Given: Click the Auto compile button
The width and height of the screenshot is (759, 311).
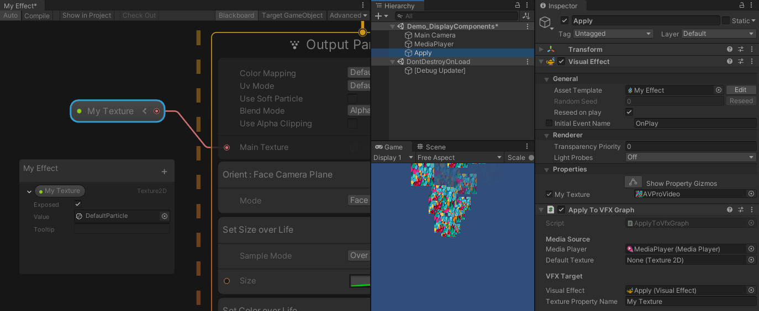Looking at the screenshot, I should tap(10, 15).
